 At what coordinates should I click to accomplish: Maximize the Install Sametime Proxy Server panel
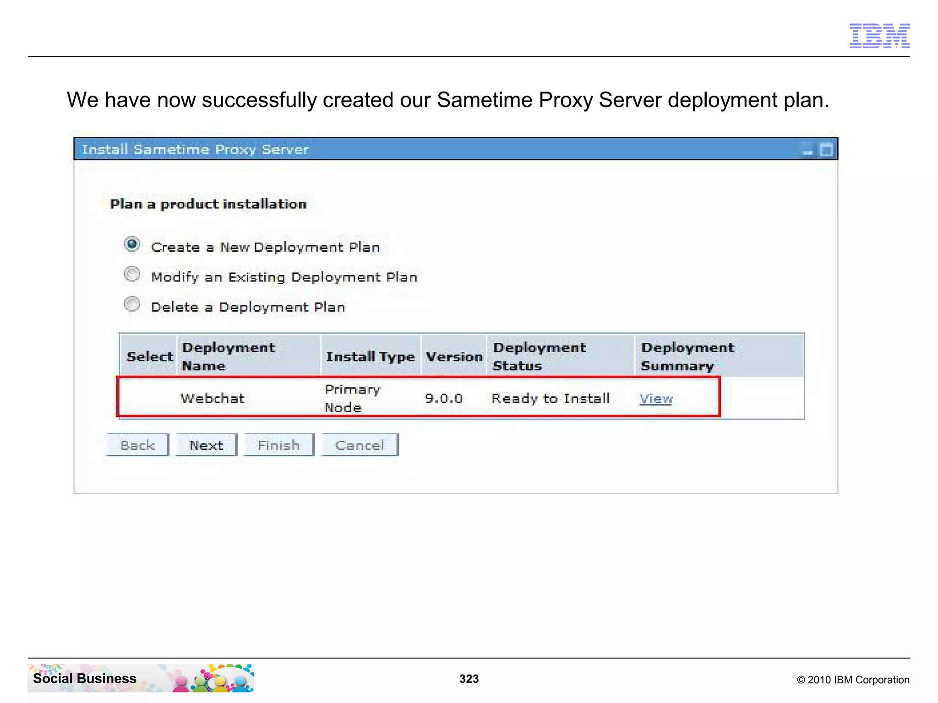point(826,150)
